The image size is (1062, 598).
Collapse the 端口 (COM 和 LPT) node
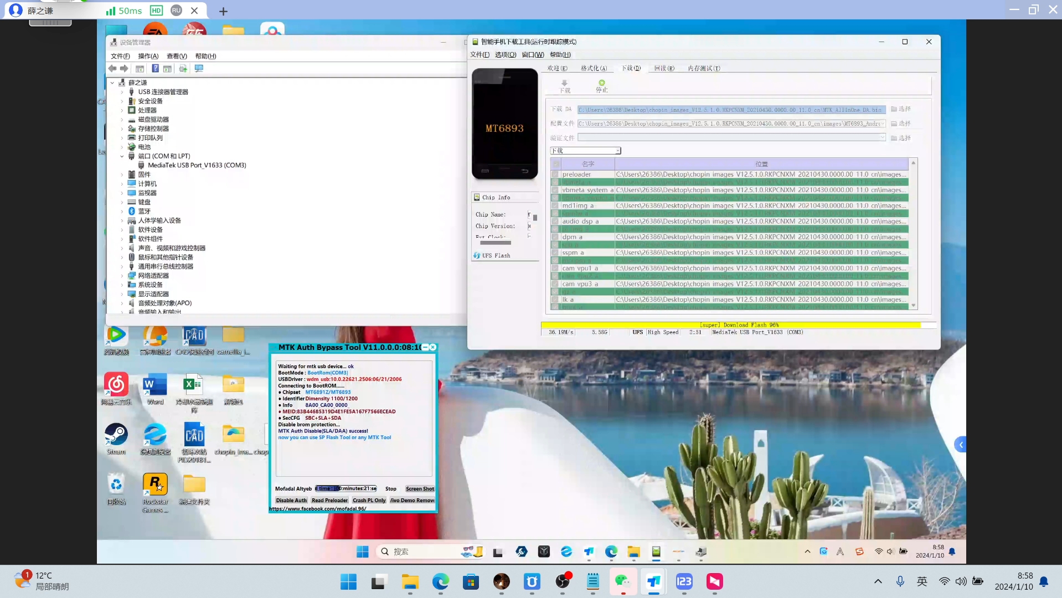point(122,156)
